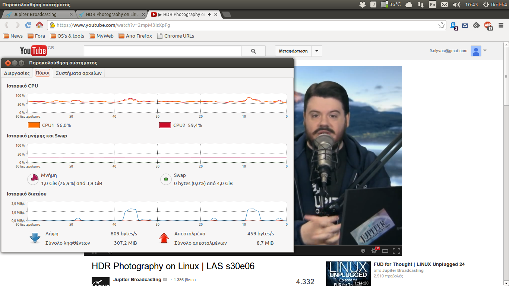Open the Jupiter Broadcasting channel link
509x286 pixels.
137,279
